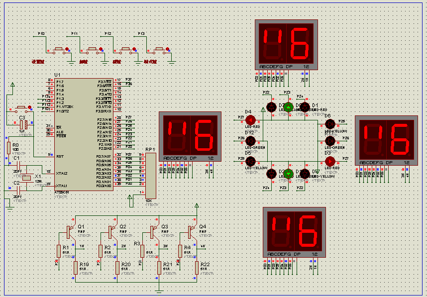Push the P13 key switch body
Screen dimensions: 427x297
click(x=159, y=50)
